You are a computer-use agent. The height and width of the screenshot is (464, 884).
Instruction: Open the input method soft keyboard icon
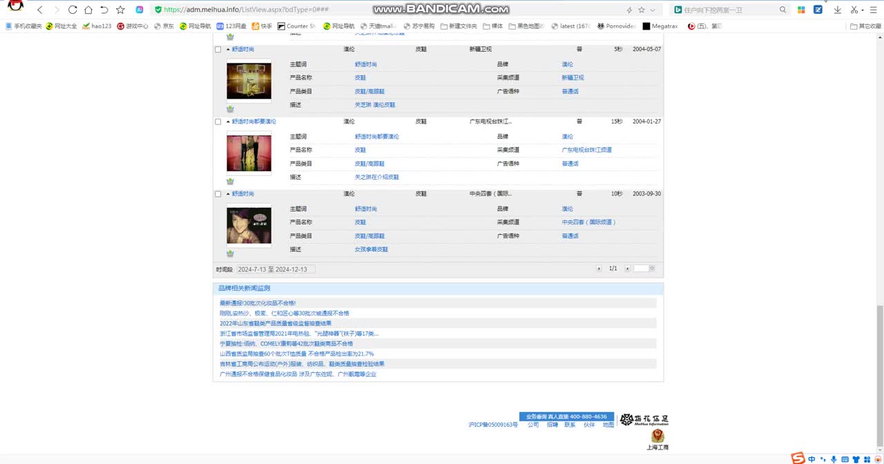pos(845,459)
